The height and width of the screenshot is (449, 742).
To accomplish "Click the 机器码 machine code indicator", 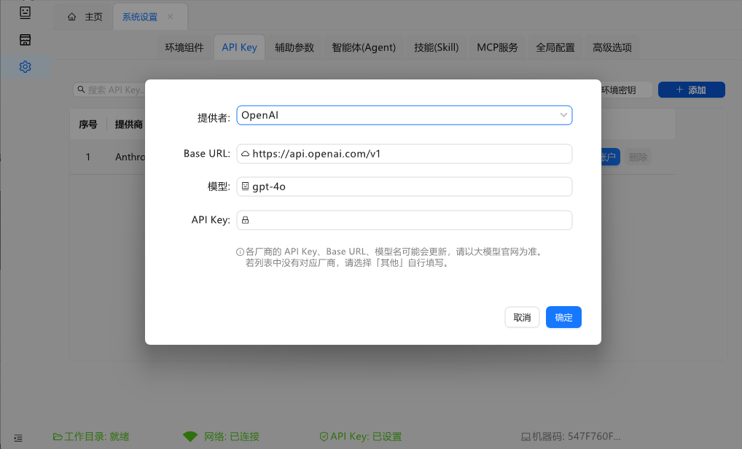I will (571, 437).
